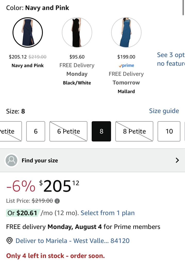Open the Find your size row
This screenshot has height=263, width=185.
point(92,160)
